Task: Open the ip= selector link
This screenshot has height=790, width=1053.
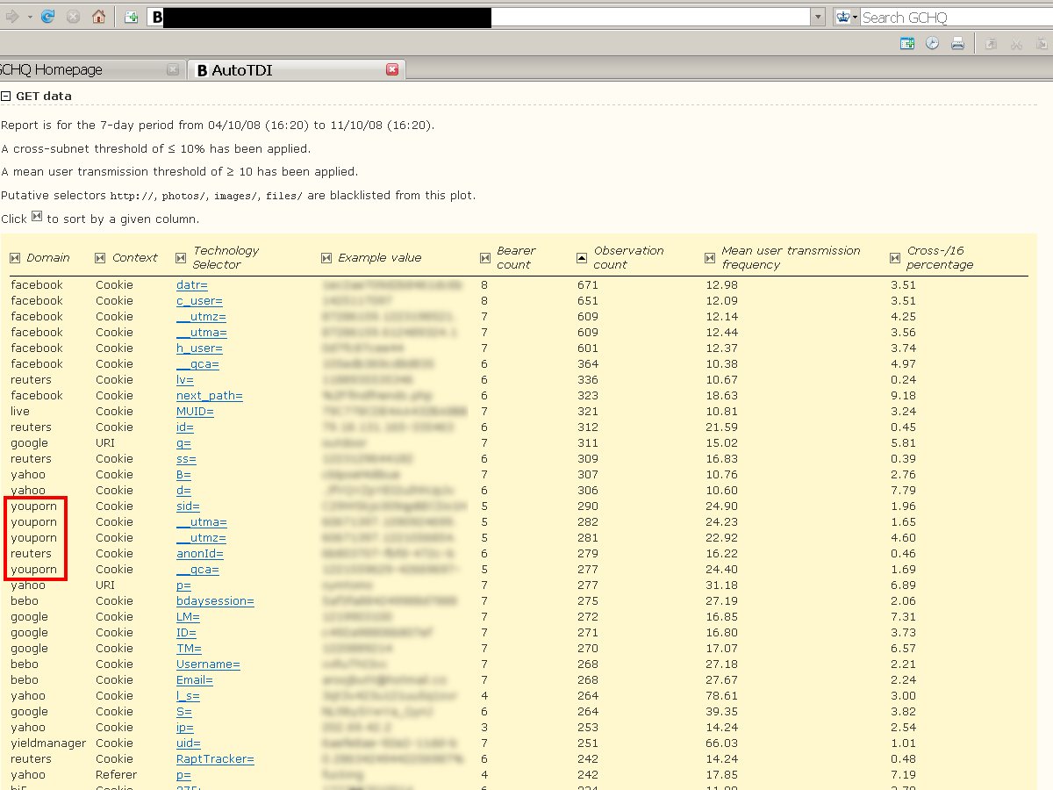Action: pos(185,728)
